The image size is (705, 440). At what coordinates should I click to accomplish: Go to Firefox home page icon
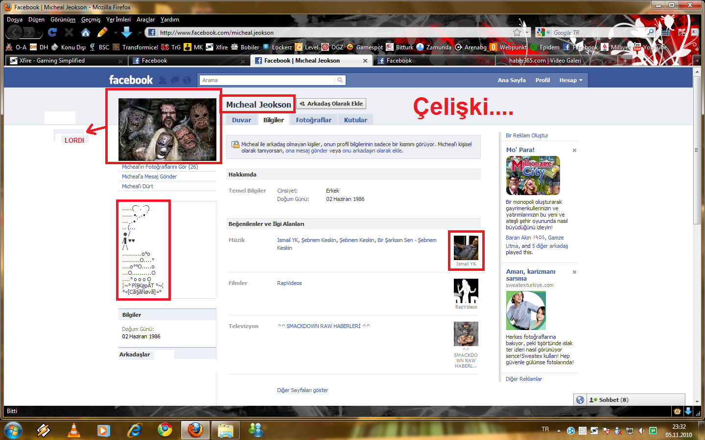(x=86, y=32)
